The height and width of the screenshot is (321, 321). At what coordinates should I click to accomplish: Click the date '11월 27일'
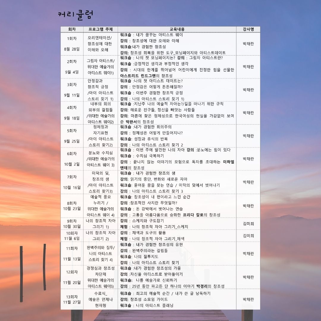point(72,302)
